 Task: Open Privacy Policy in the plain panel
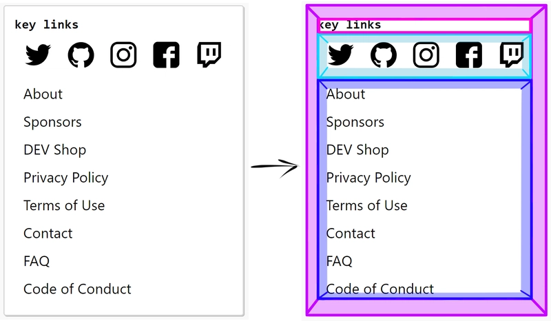tap(65, 178)
